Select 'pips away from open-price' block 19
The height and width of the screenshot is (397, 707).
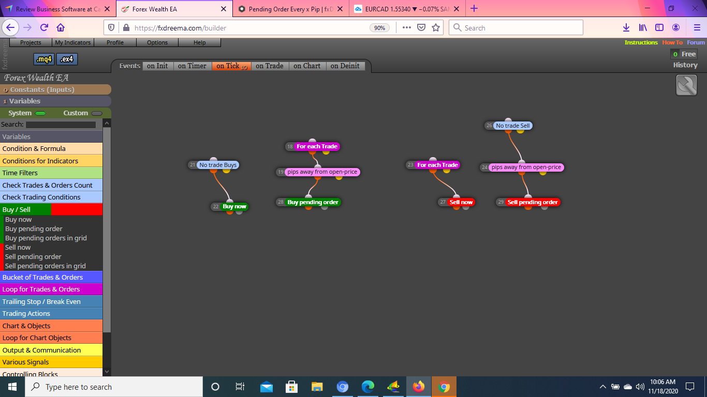click(322, 172)
